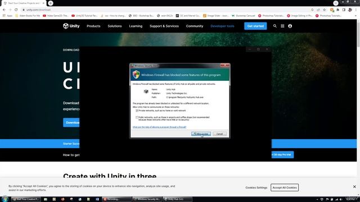Close the Windows Security Alert dialog
This screenshot has width=360, height=202.
tap(225, 66)
